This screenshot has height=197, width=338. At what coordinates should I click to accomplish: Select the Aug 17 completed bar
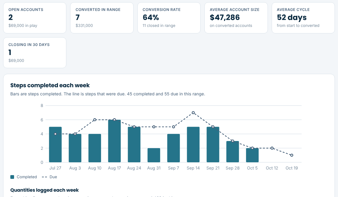[x=115, y=141]
